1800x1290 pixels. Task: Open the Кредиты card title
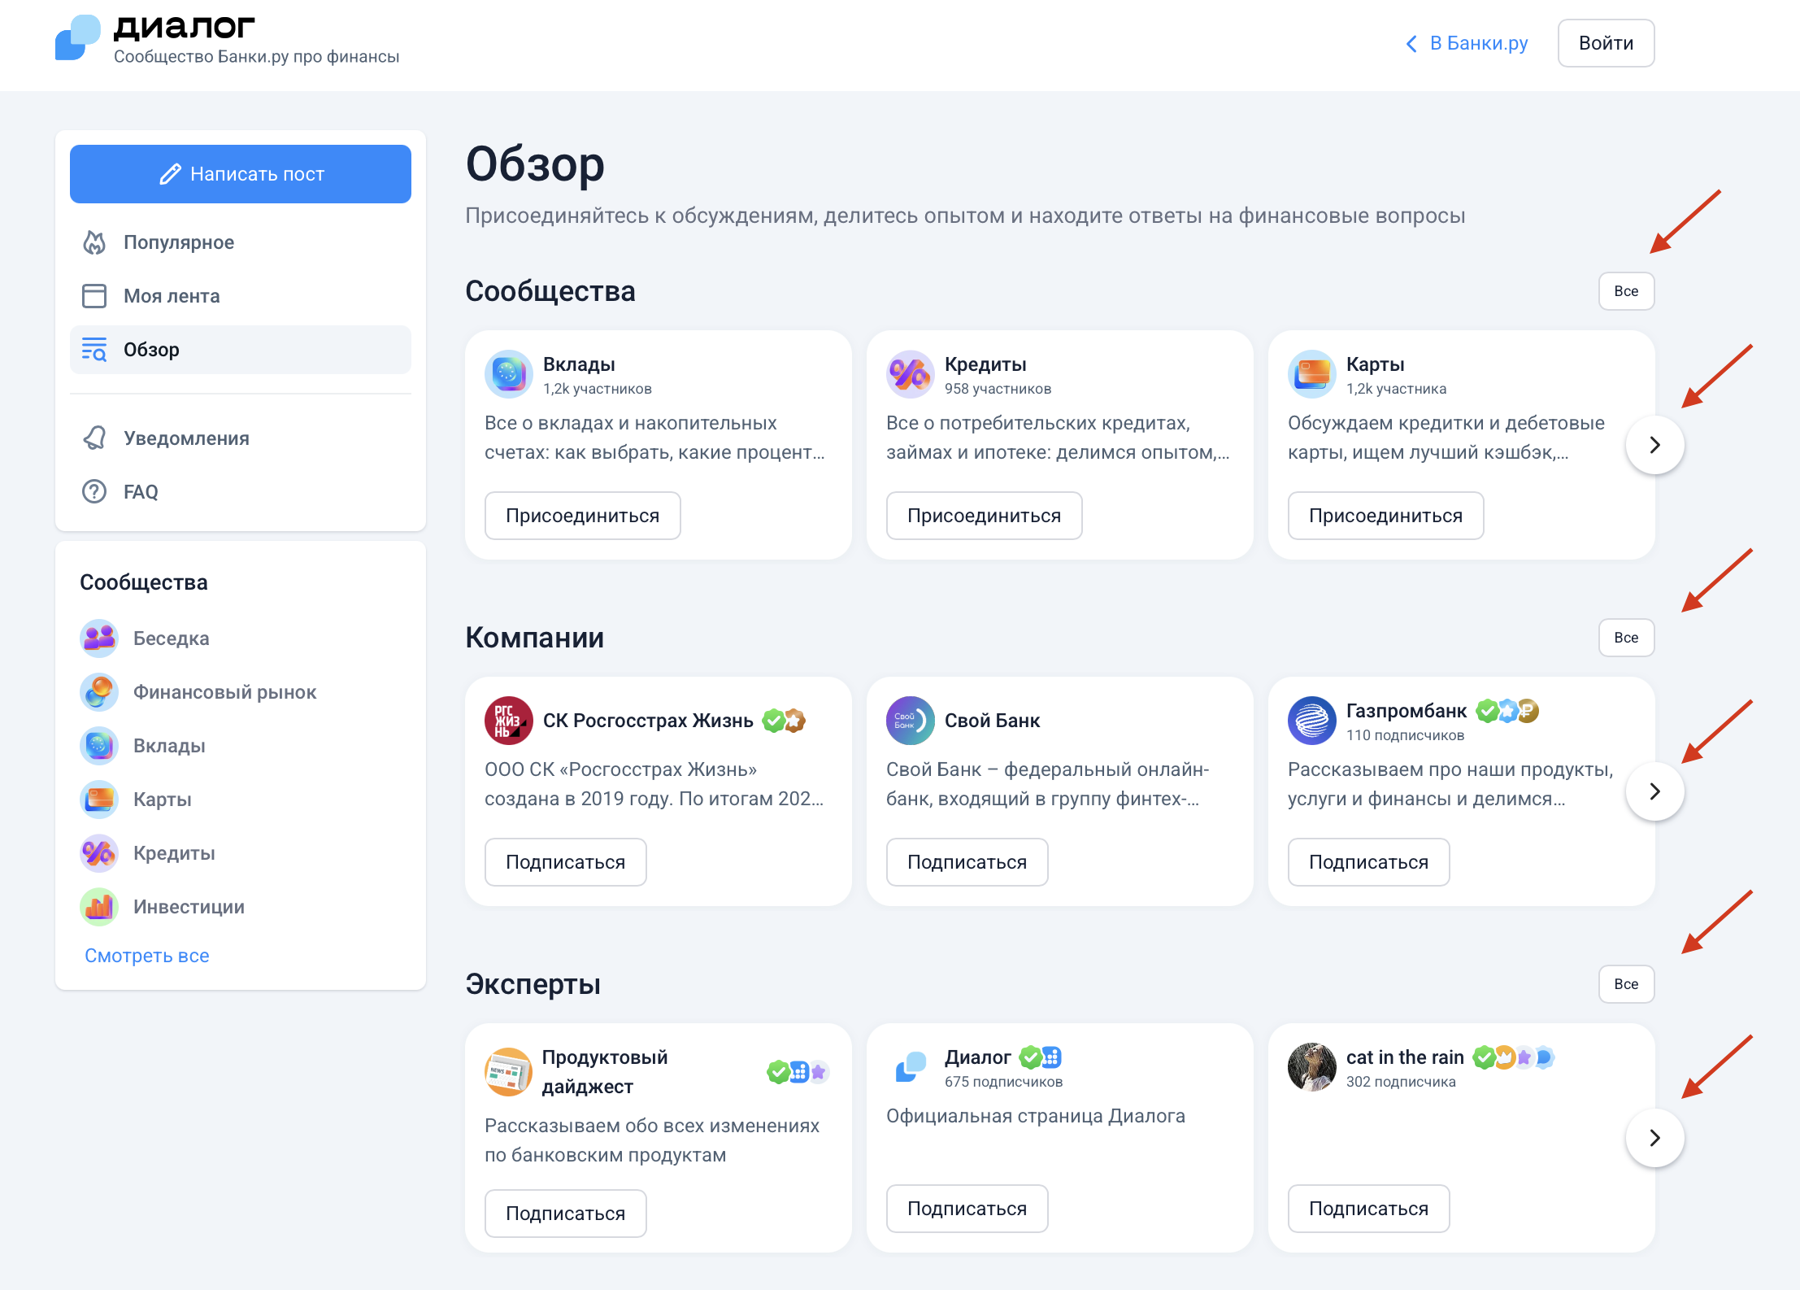coord(985,364)
